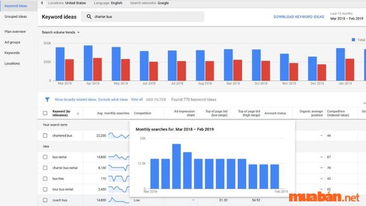366x206 pixels.
Task: Tick the chartered bus checkbox
Action: 45,135
